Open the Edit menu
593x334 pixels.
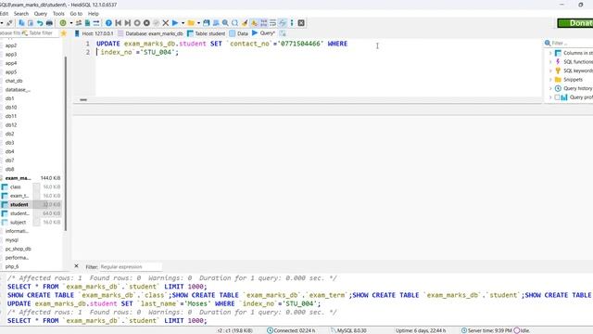pos(4,14)
